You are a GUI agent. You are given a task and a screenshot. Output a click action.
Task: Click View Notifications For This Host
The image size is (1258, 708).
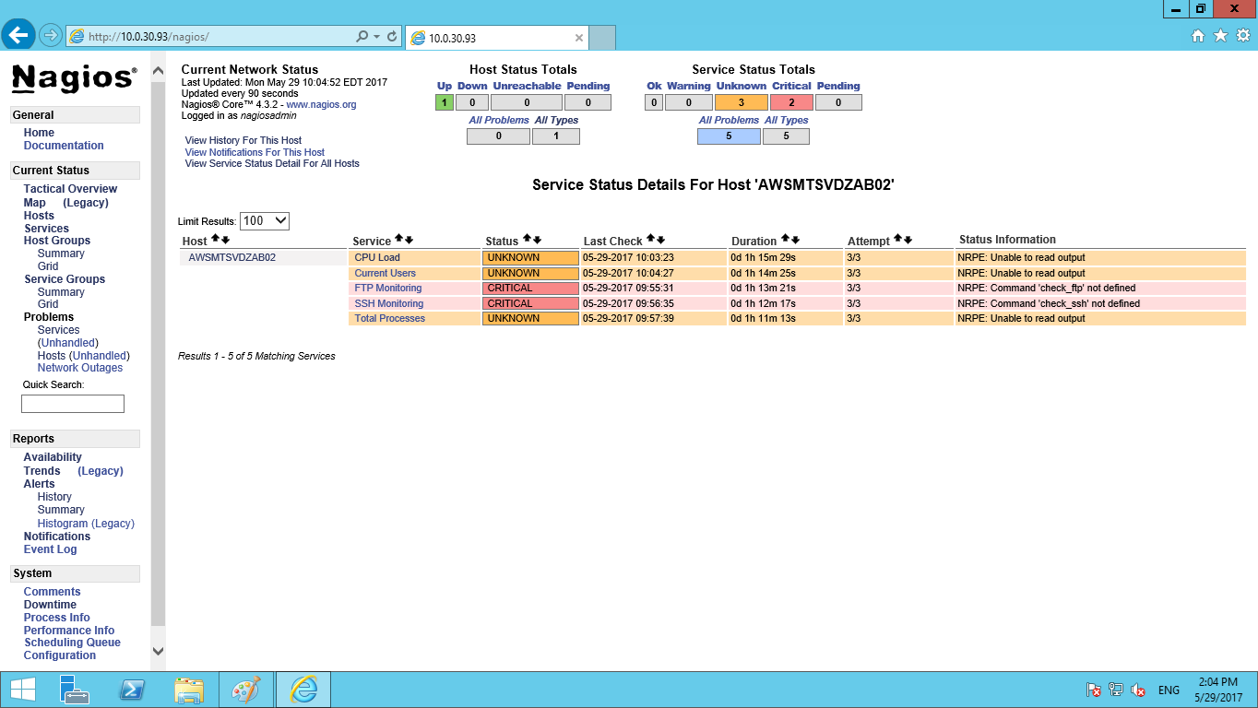pyautogui.click(x=255, y=152)
